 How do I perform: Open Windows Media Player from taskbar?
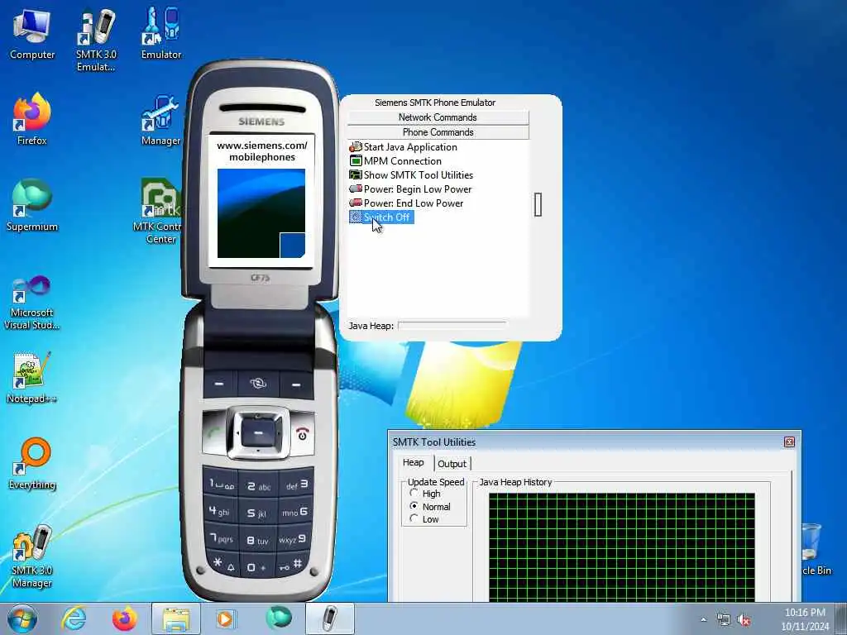coord(225,618)
